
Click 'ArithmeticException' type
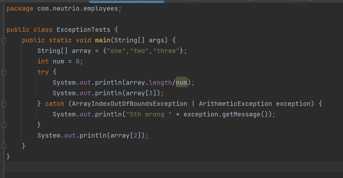click(x=236, y=104)
